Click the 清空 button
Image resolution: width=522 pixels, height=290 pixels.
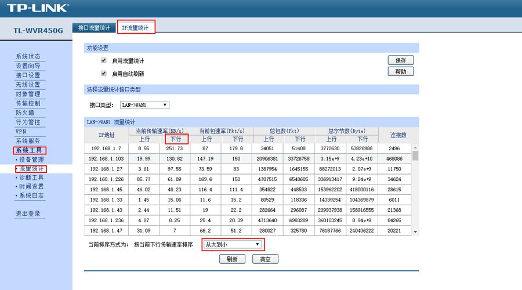pyautogui.click(x=266, y=259)
